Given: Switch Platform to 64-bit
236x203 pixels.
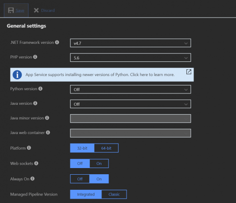Looking at the screenshot, I should (106, 148).
